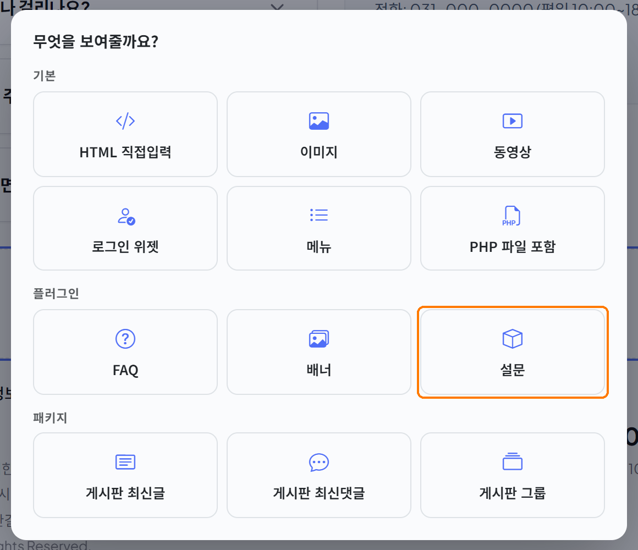Image resolution: width=638 pixels, height=550 pixels.
Task: Click the image picture icon
Action: [x=318, y=121]
